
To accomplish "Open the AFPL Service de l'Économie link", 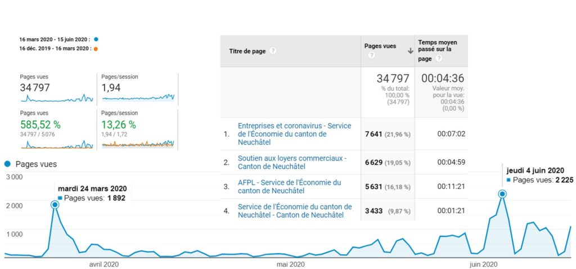I will (x=289, y=186).
